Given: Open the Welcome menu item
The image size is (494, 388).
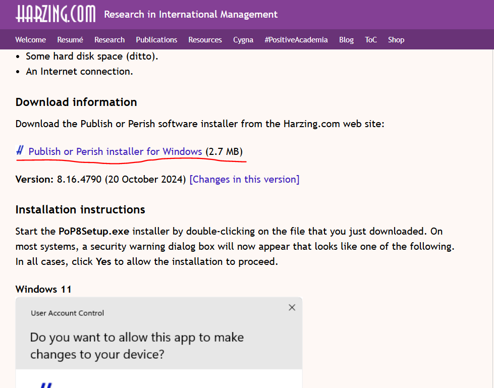Looking at the screenshot, I should [31, 40].
